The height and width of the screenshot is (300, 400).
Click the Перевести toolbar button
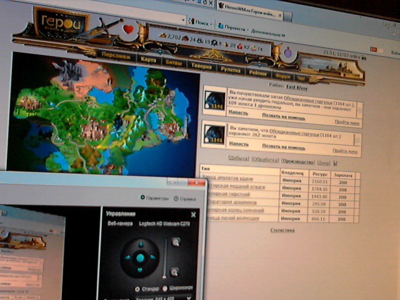[233, 27]
